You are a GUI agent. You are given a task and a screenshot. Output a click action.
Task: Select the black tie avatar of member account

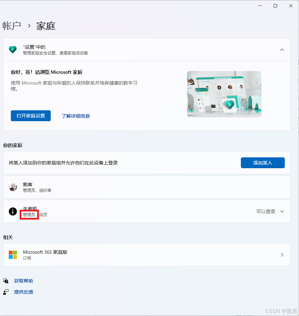tap(13, 211)
